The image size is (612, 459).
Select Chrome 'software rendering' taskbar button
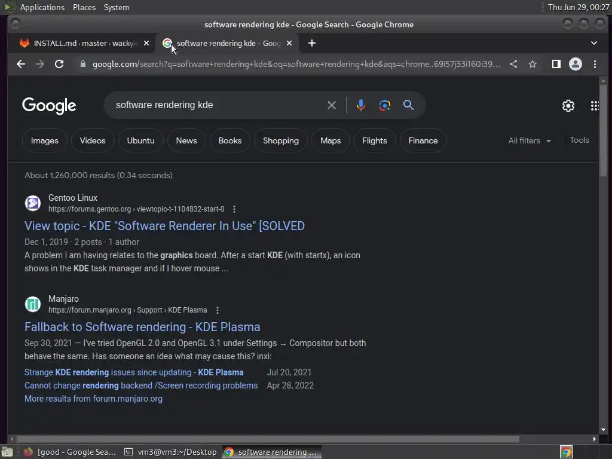[272, 452]
